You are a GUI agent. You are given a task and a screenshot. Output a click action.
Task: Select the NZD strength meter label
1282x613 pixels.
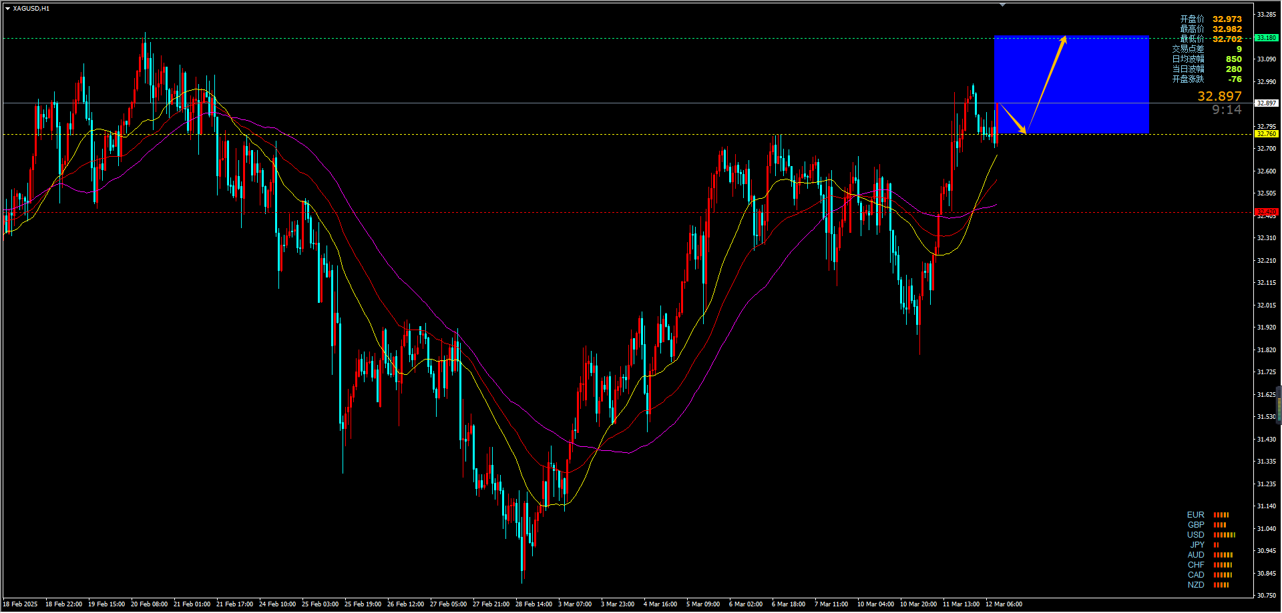(1195, 585)
